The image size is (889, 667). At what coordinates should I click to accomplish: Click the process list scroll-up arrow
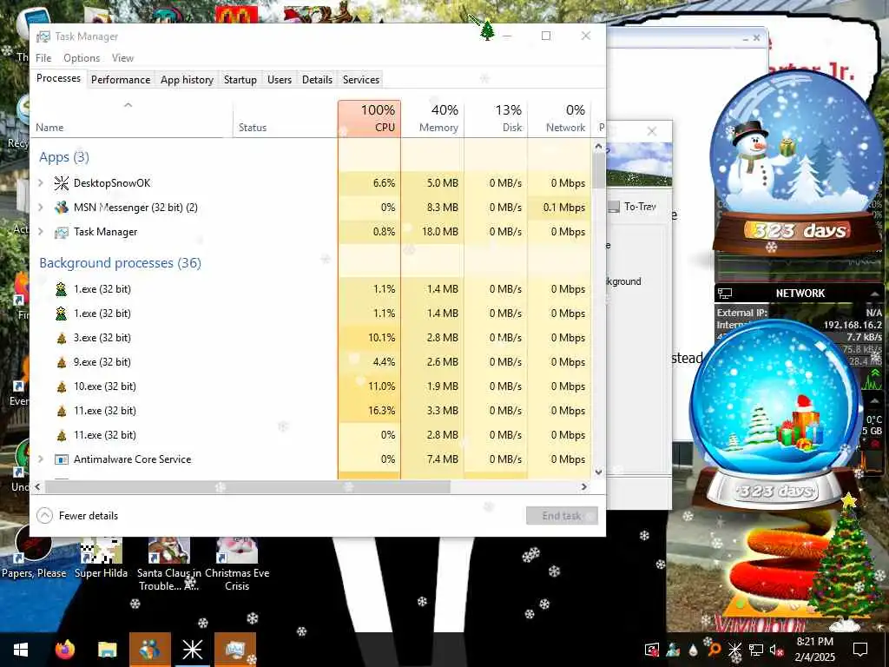[x=598, y=146]
